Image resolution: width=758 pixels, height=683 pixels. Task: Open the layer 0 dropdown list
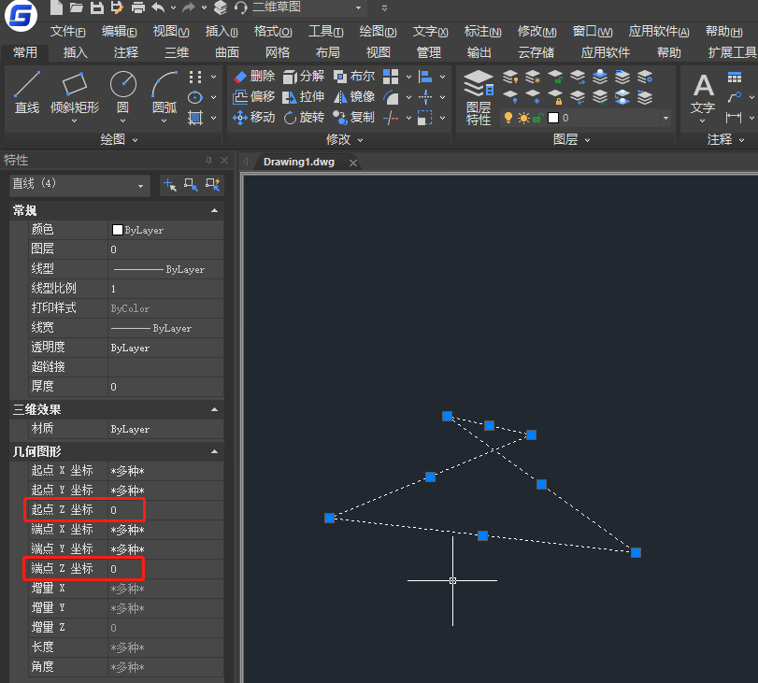(665, 118)
